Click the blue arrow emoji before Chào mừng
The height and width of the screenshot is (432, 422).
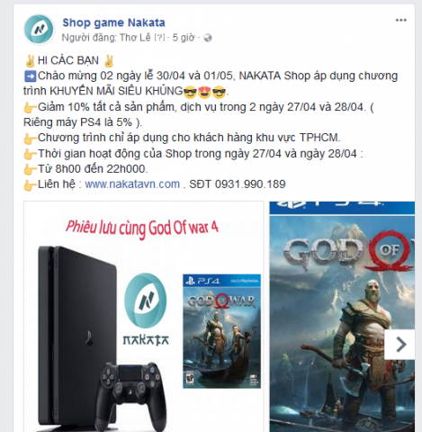tap(31, 76)
